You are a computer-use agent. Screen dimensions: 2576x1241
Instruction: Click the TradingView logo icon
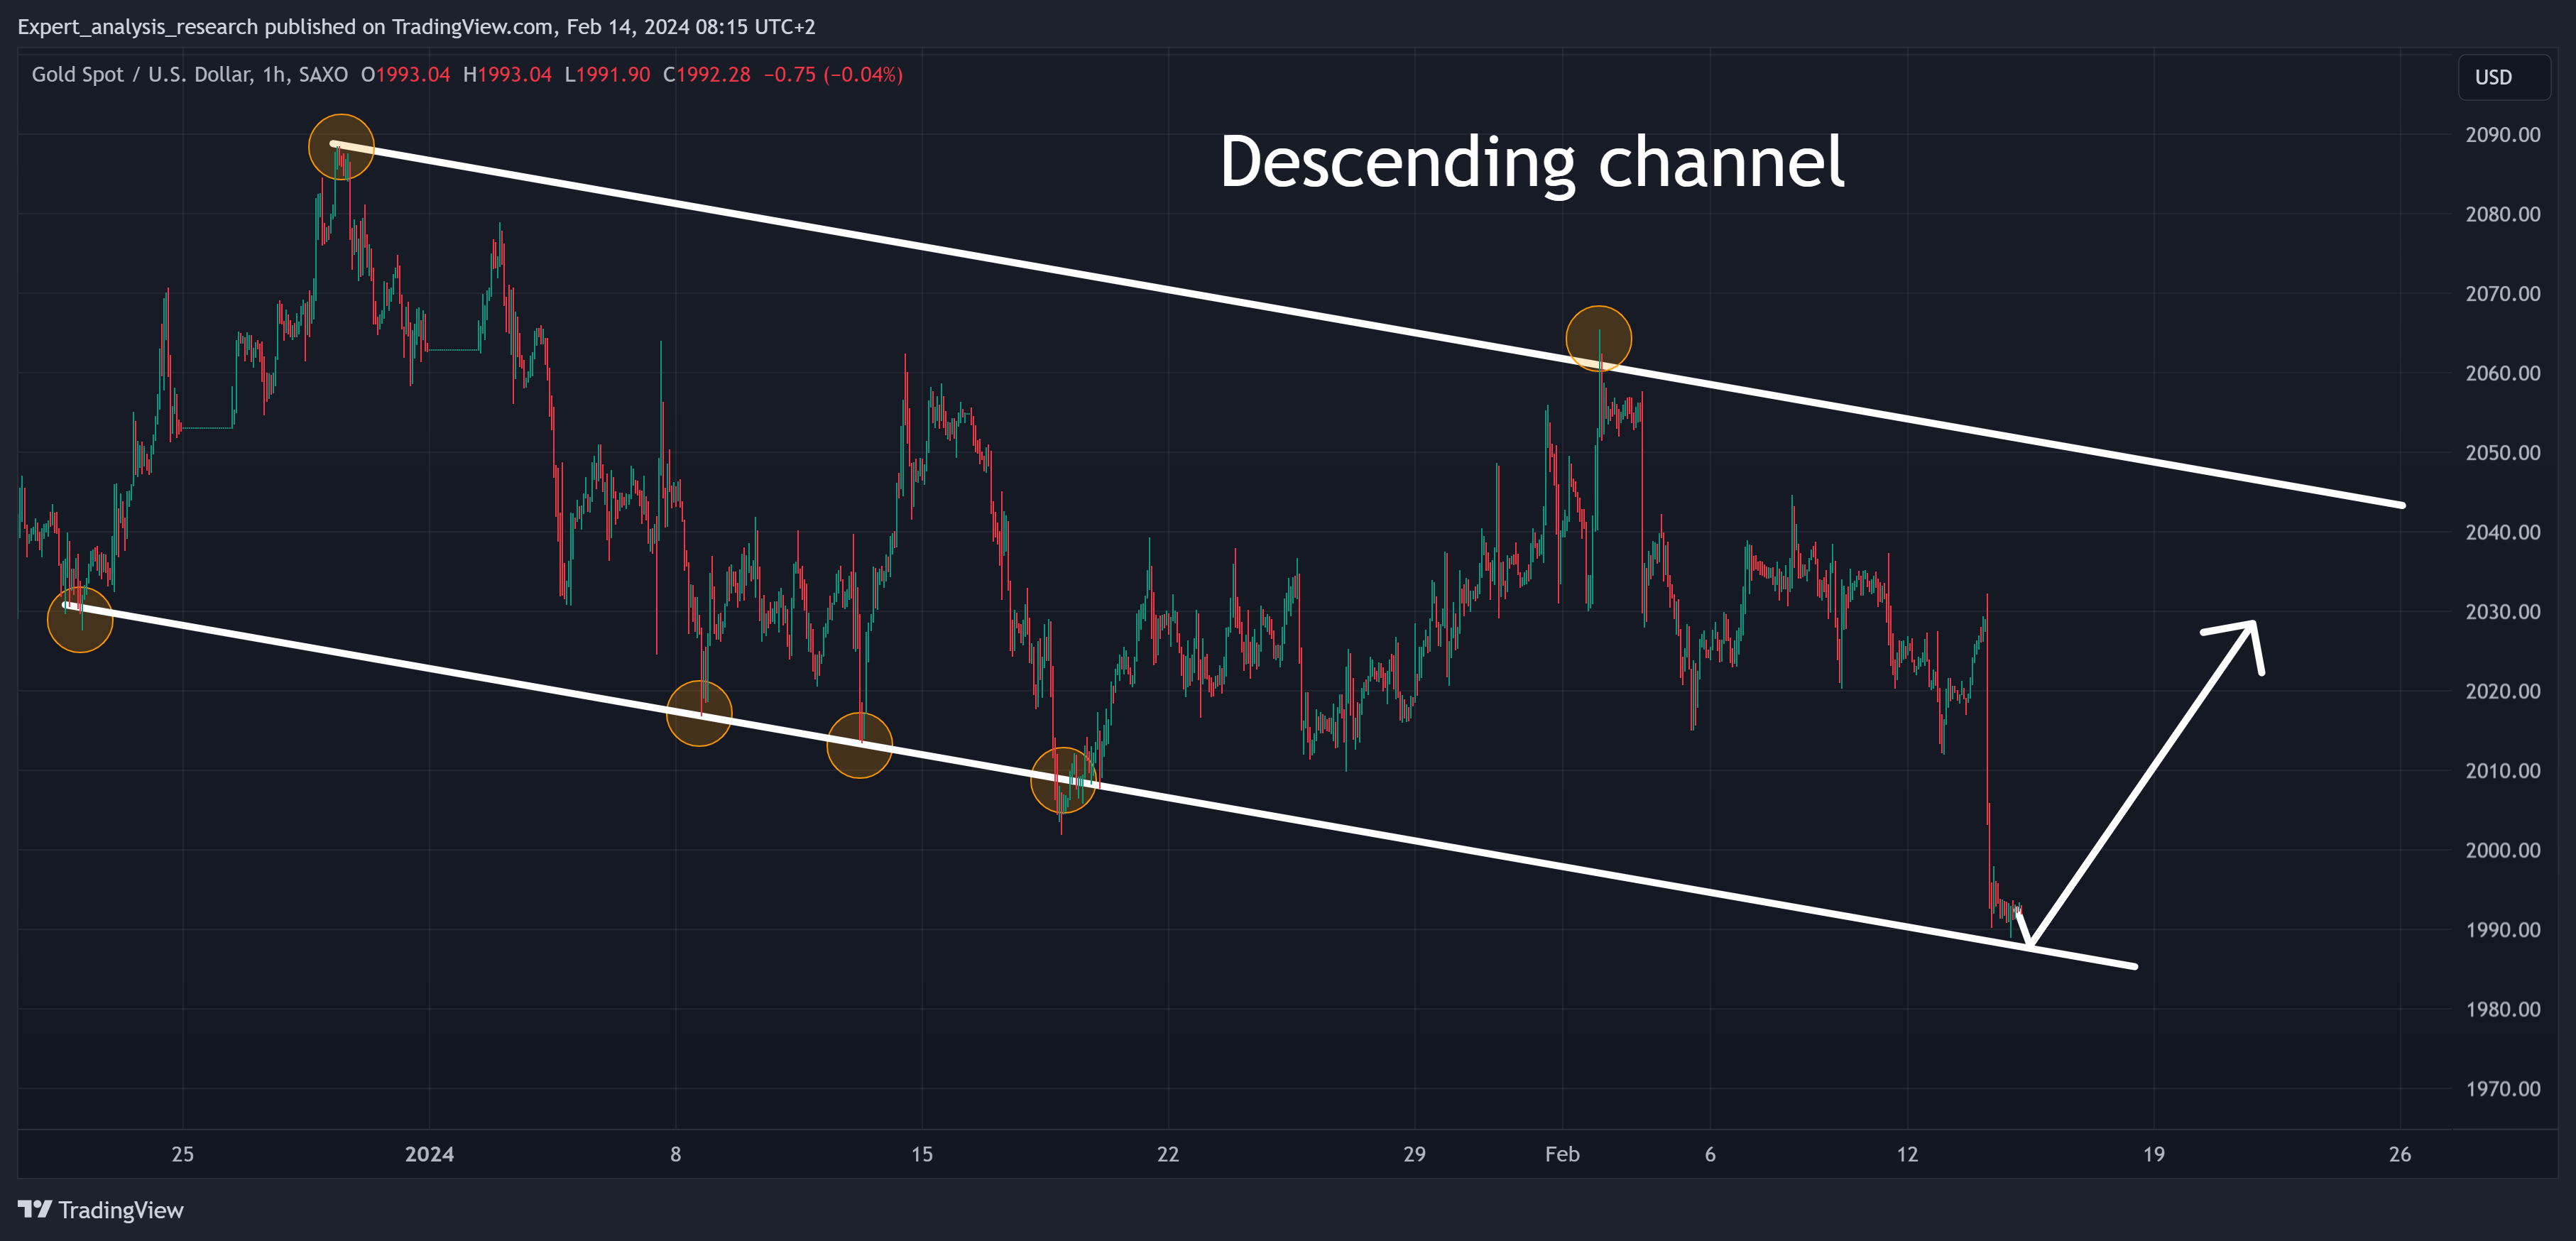tap(35, 1209)
